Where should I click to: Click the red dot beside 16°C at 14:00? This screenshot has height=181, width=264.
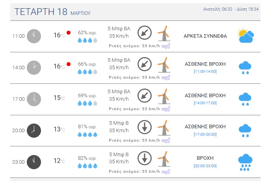click(x=69, y=64)
